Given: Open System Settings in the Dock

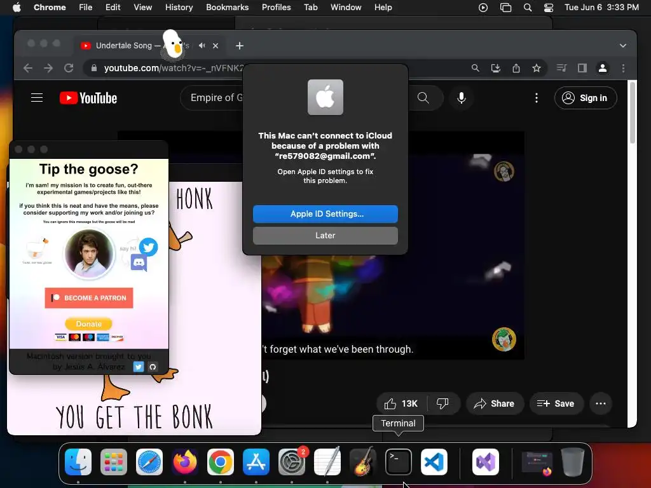Looking at the screenshot, I should 291,462.
